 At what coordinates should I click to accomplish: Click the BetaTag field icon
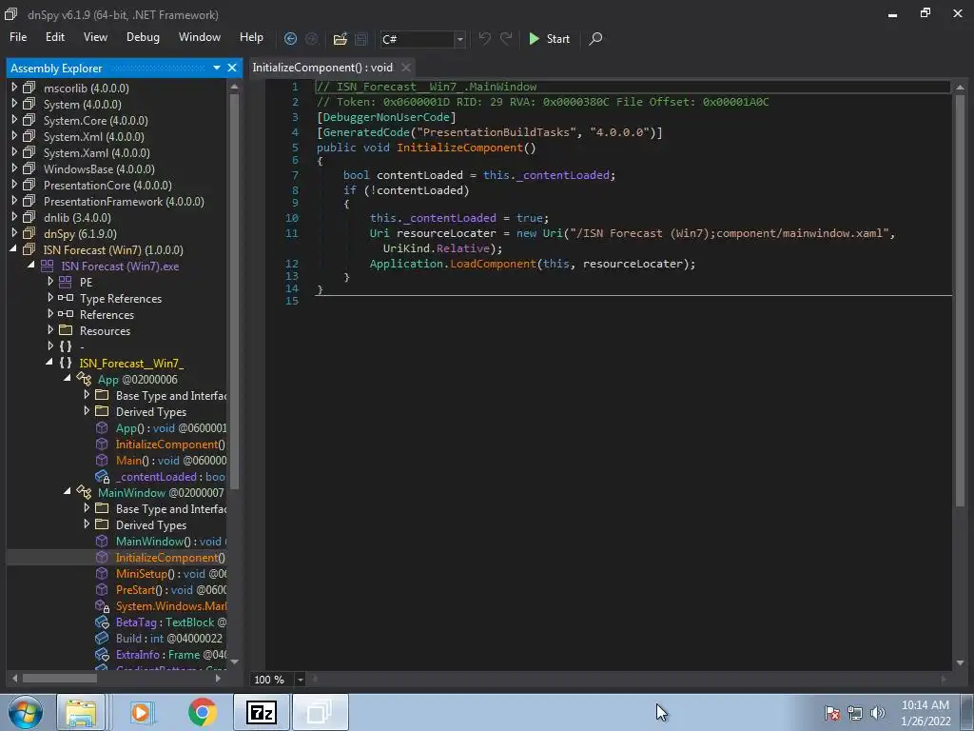coord(102,622)
